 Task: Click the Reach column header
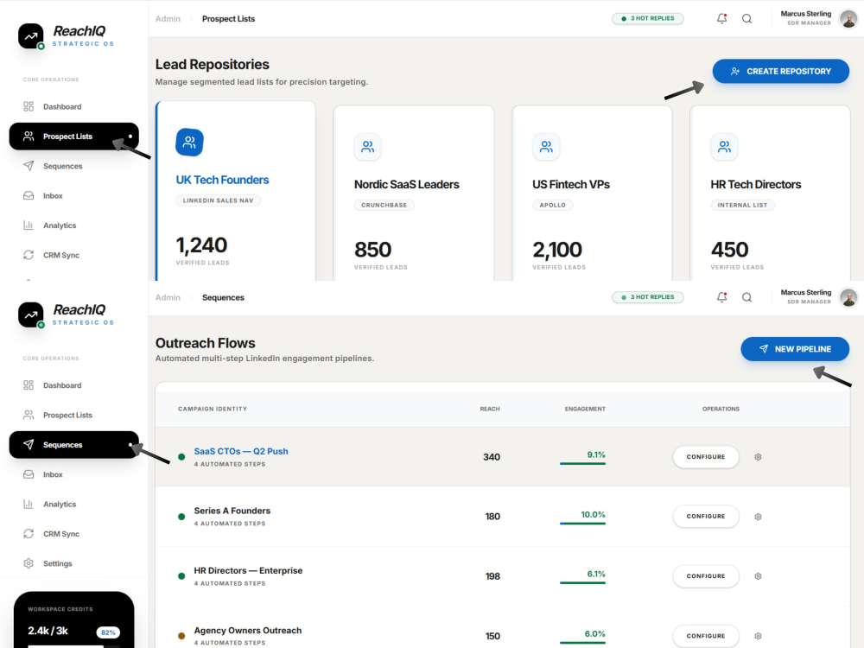point(490,409)
